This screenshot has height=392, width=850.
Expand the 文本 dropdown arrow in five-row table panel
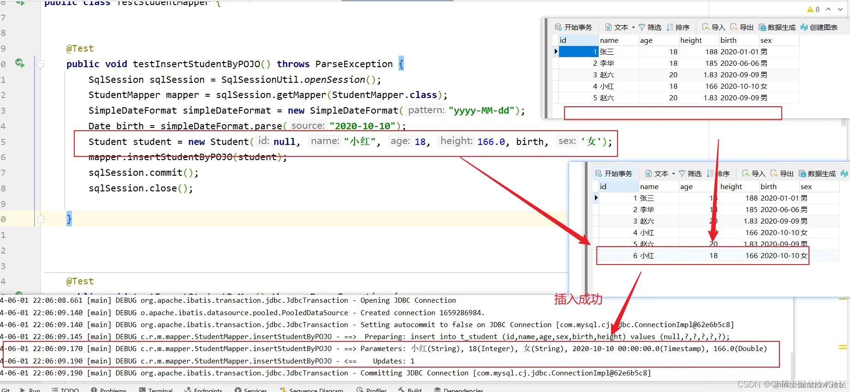pyautogui.click(x=633, y=27)
